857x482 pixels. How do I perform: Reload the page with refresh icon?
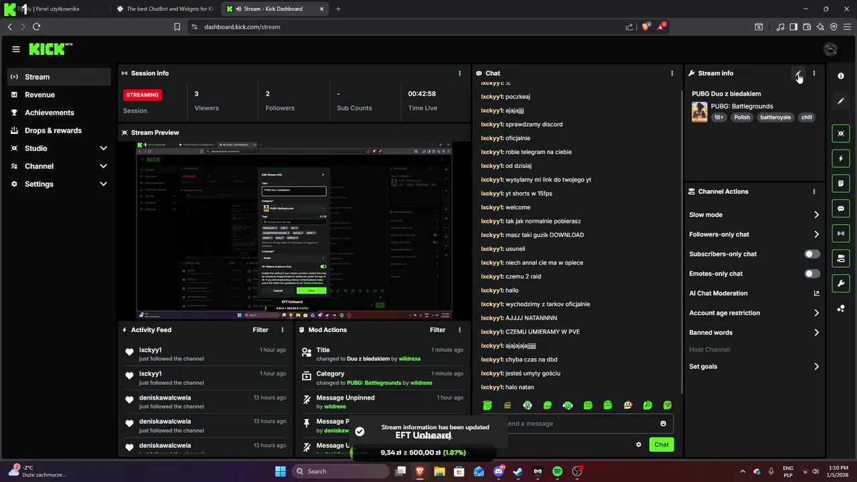36,27
